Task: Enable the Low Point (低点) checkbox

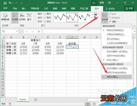Action: (x=36, y=18)
